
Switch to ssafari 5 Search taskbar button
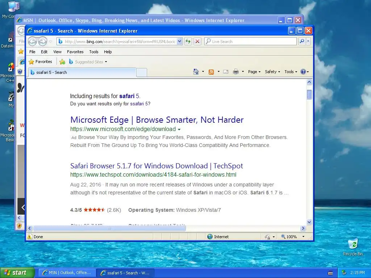pos(126,273)
